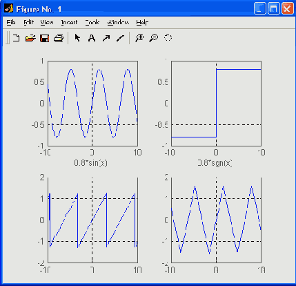Open the Tools menu
The height and width of the screenshot is (286, 296).
(92, 22)
